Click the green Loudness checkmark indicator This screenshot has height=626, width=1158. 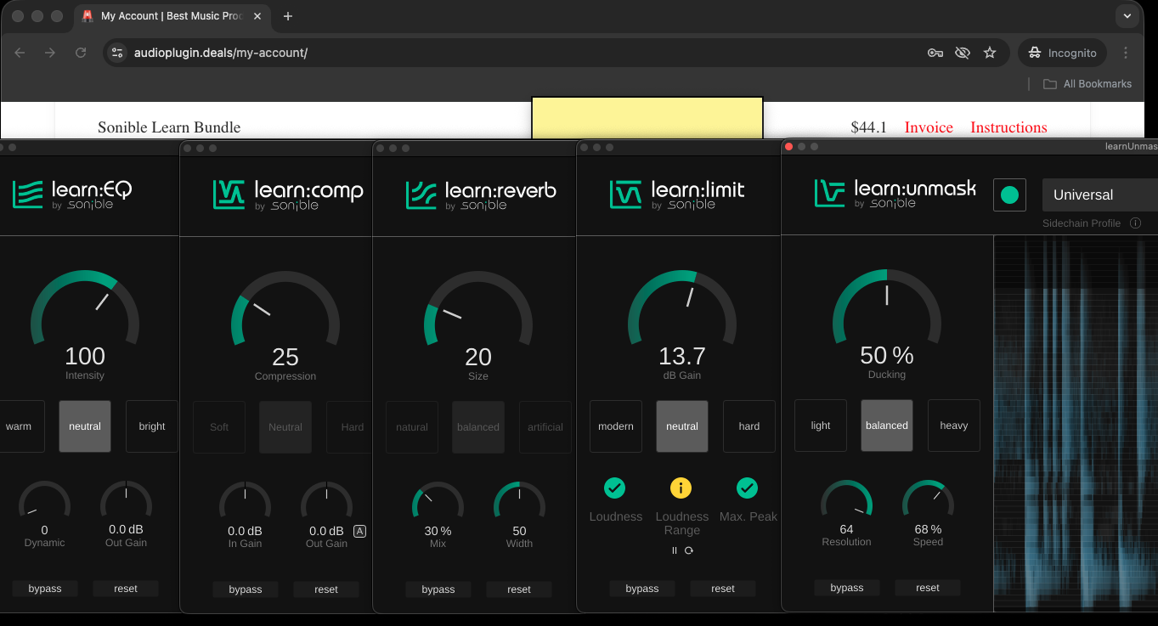(x=615, y=488)
